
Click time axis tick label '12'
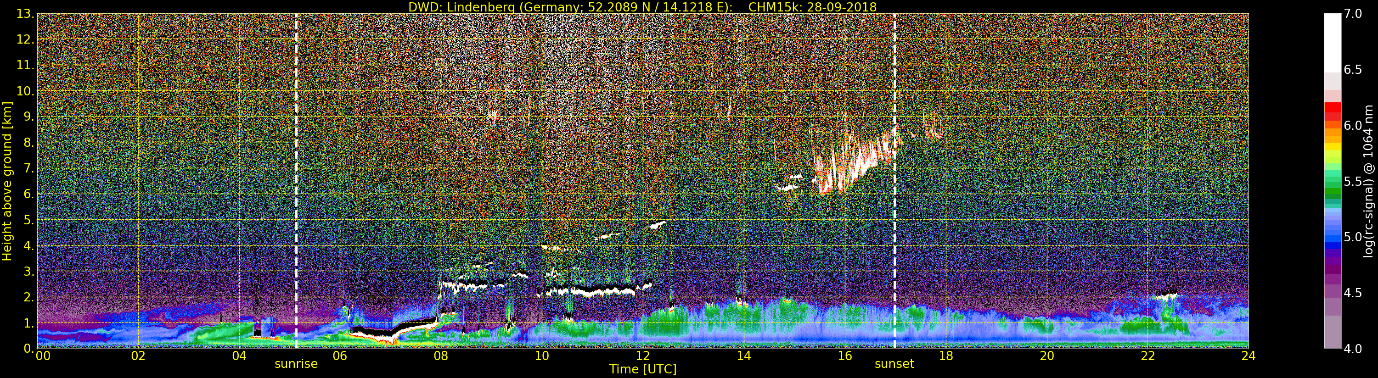click(643, 356)
